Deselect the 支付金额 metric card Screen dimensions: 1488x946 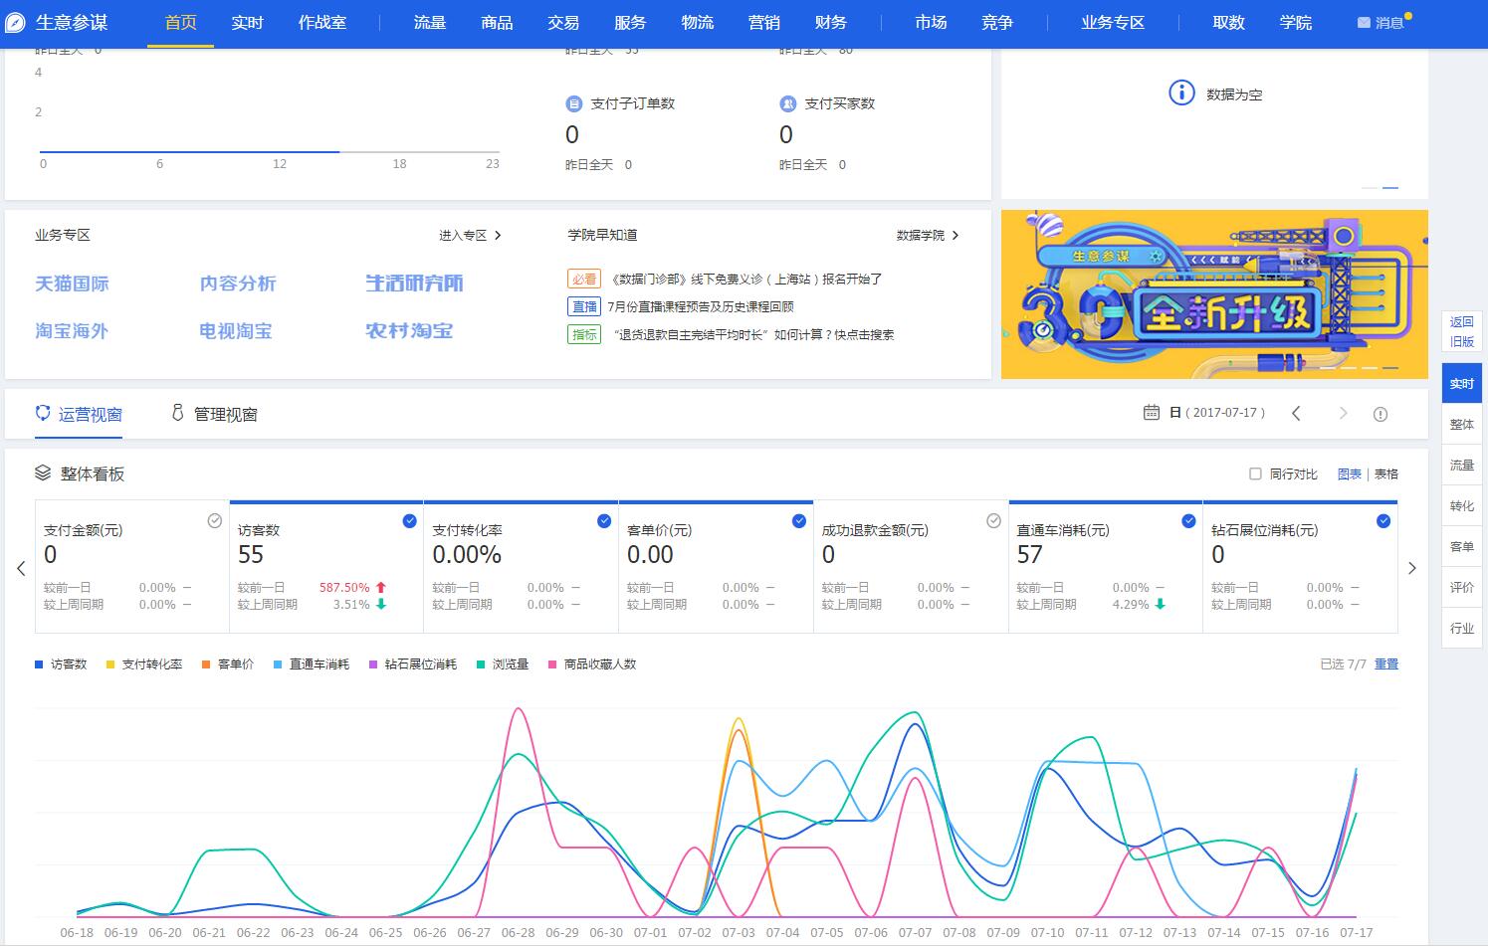click(215, 520)
